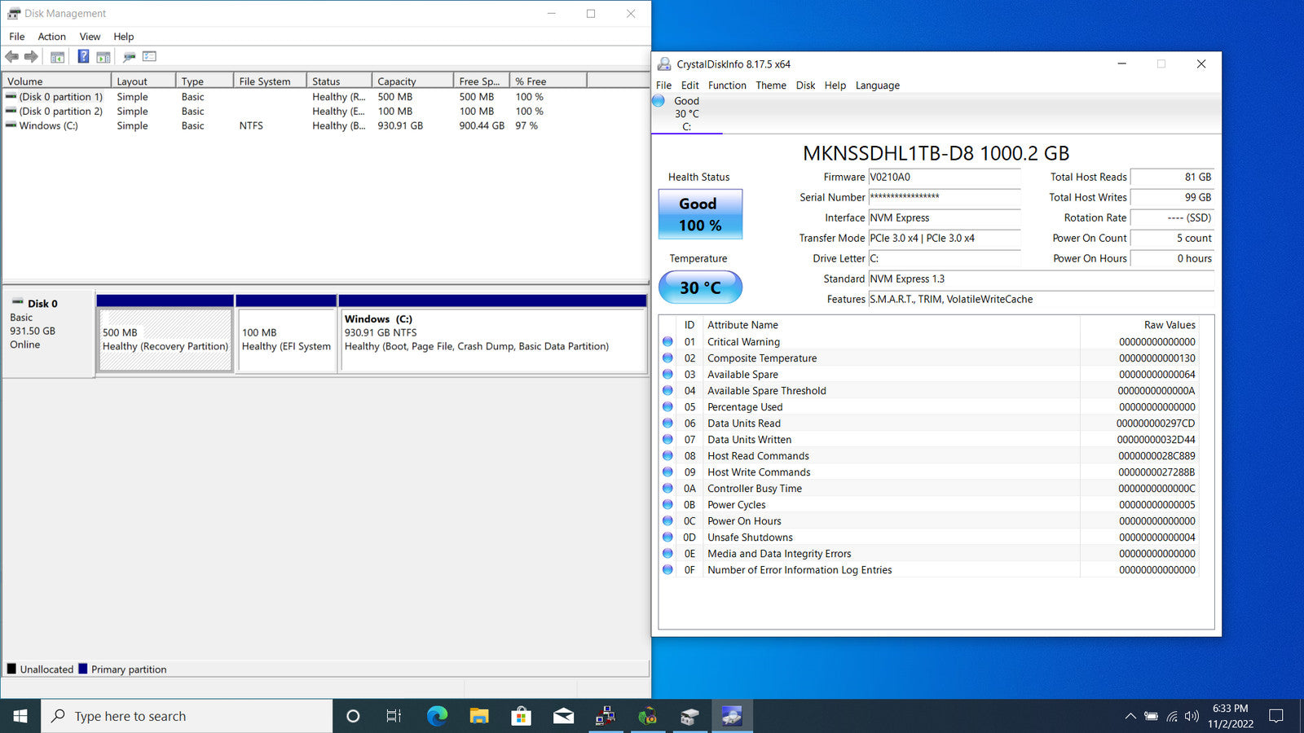Click the volume speaker tray icon

(x=1192, y=716)
